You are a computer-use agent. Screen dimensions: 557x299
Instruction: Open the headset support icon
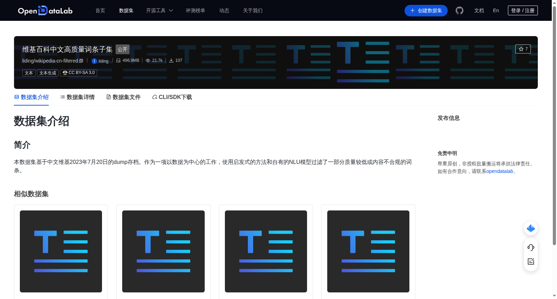(531, 248)
